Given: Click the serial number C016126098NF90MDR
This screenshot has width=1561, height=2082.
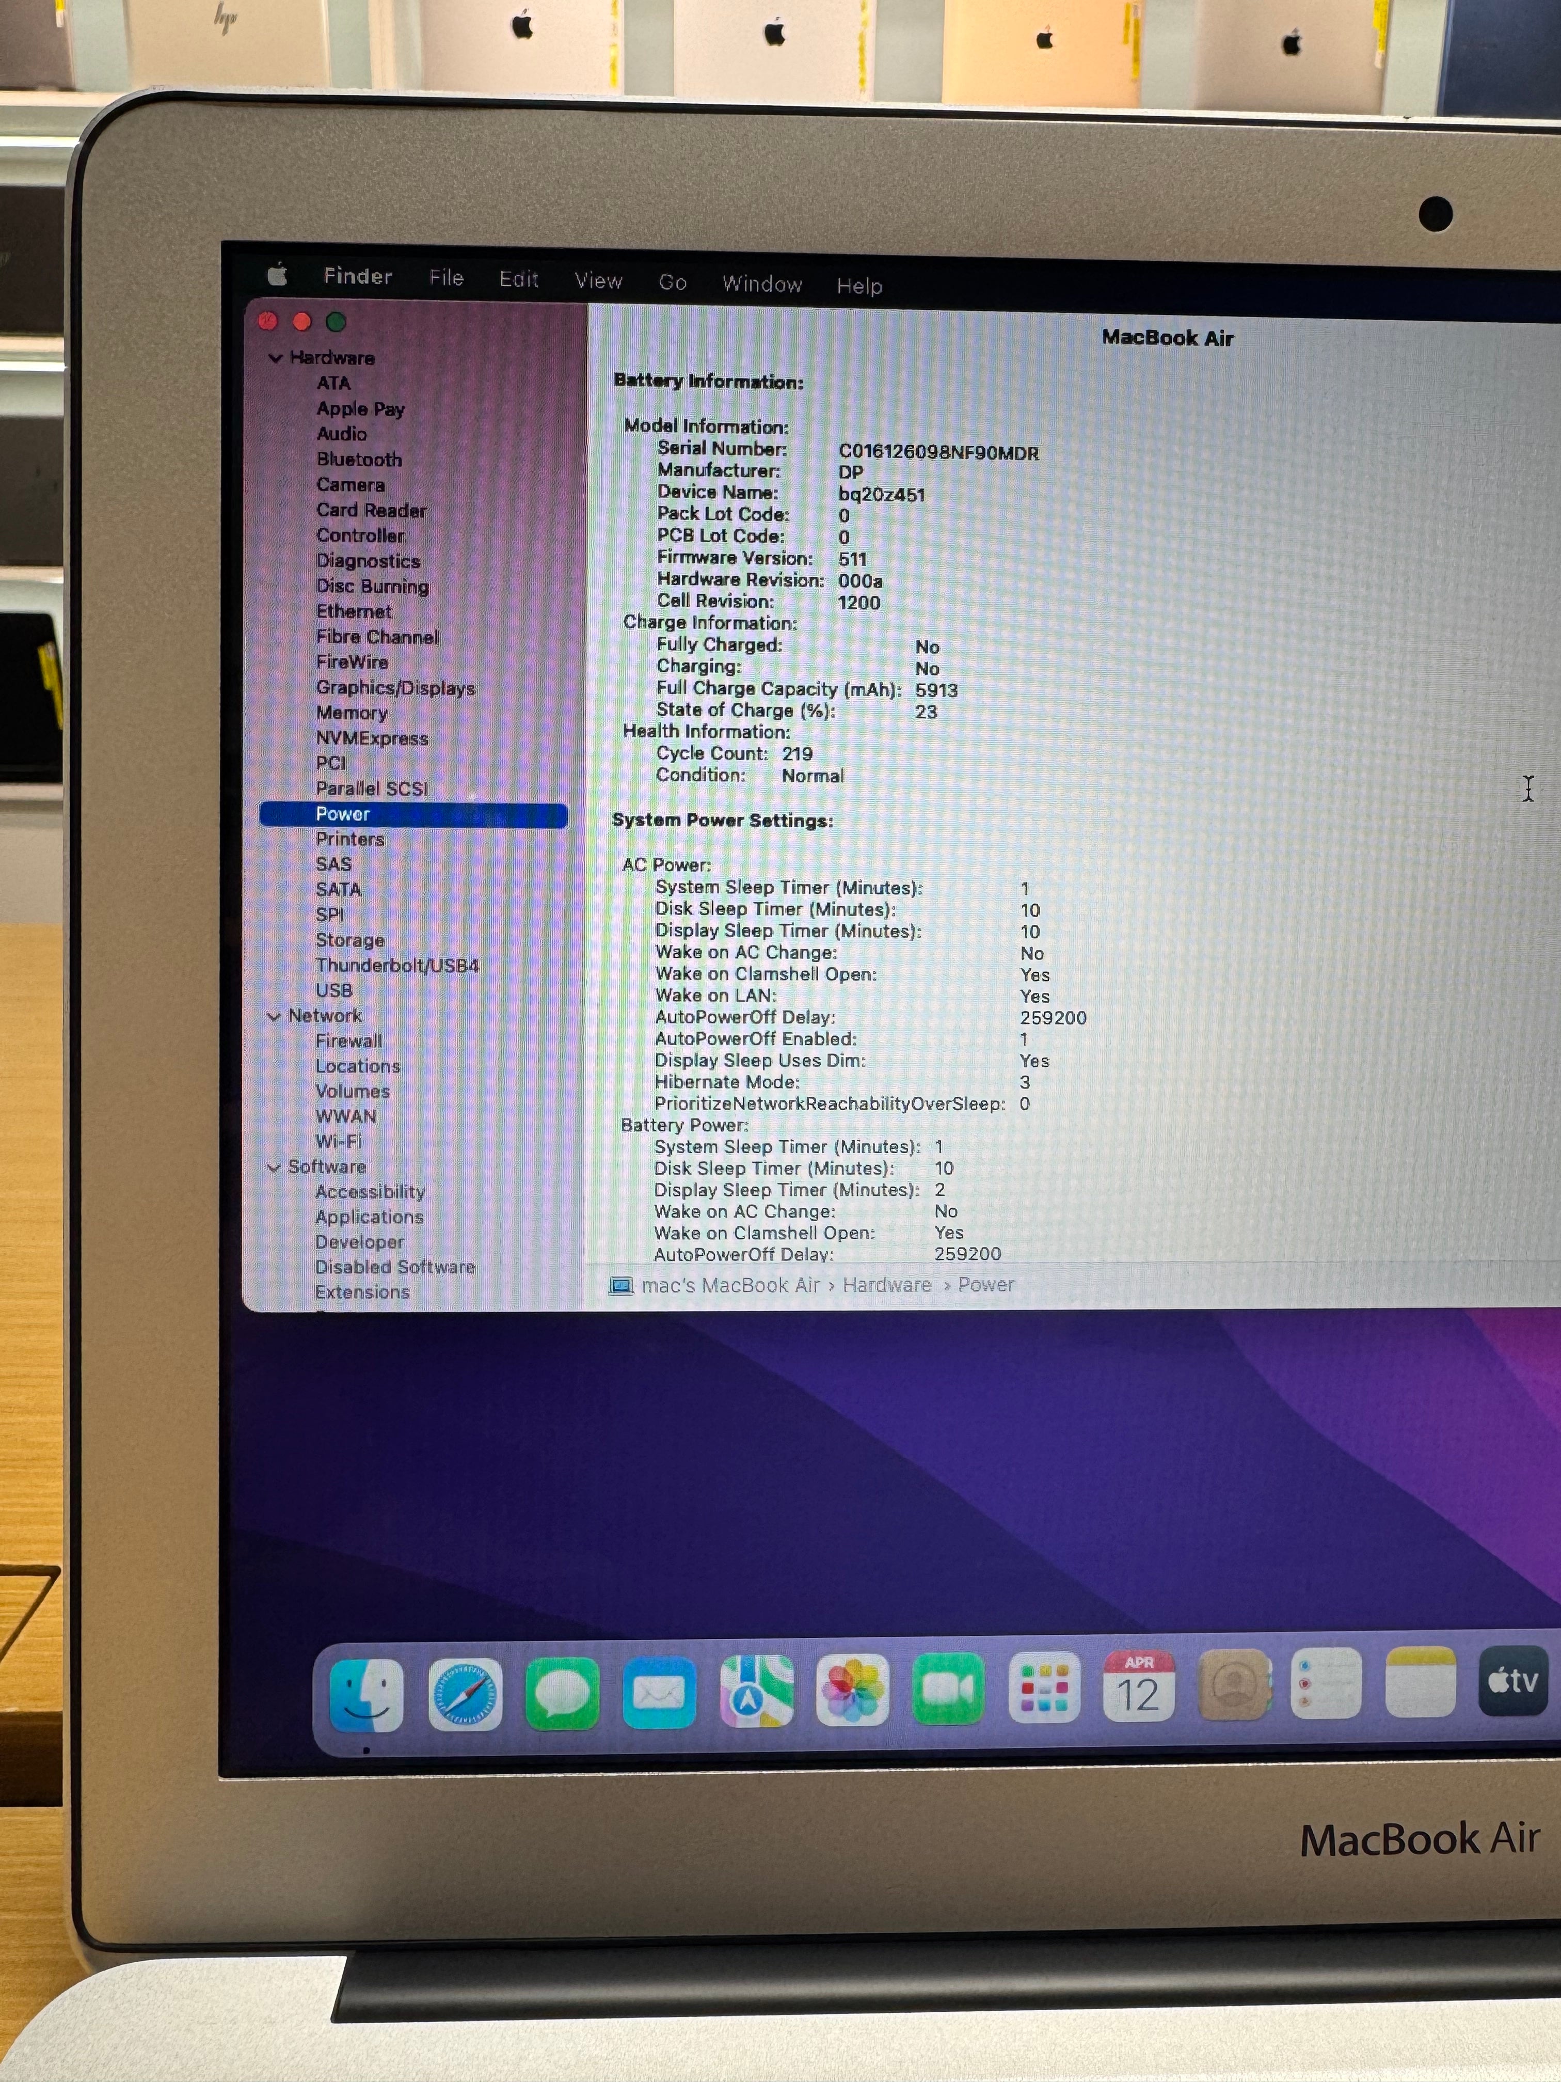Looking at the screenshot, I should point(939,453).
